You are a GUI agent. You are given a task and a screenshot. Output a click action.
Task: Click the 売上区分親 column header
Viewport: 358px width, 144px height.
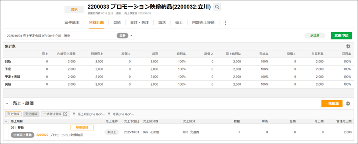tap(151, 121)
